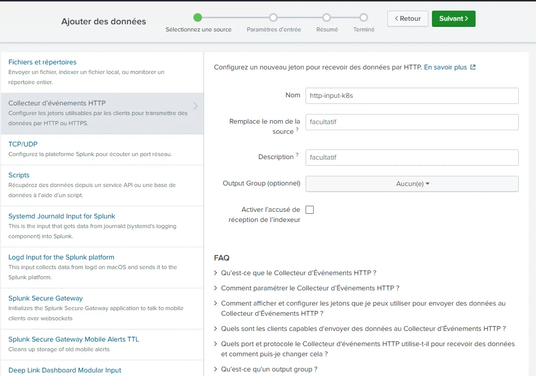Click the Remplace le nom de la source field
The height and width of the screenshot is (376, 536).
coord(412,122)
